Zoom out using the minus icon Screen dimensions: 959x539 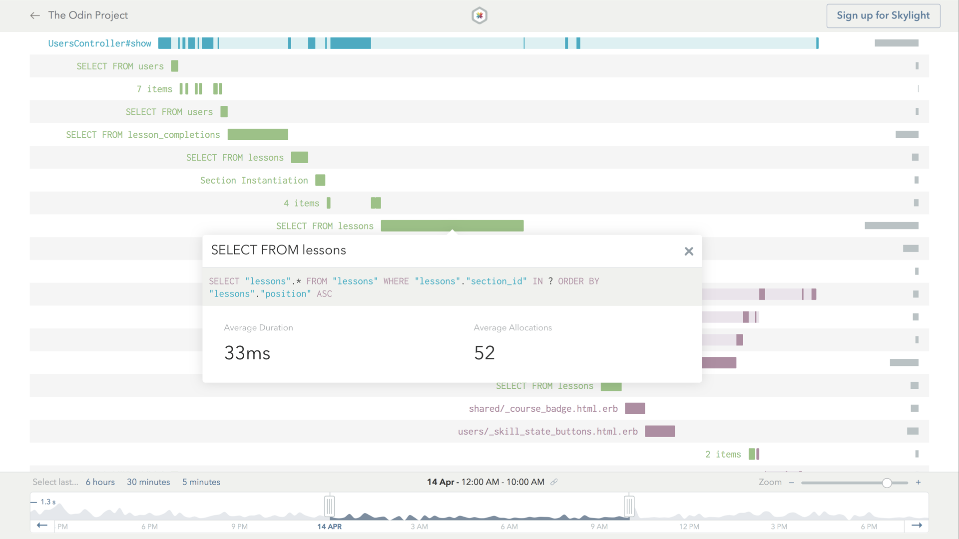point(792,482)
